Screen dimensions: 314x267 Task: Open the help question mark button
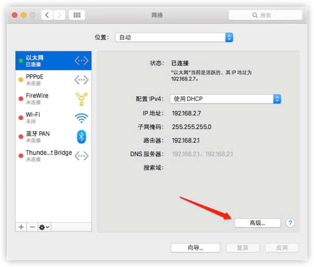(x=290, y=223)
